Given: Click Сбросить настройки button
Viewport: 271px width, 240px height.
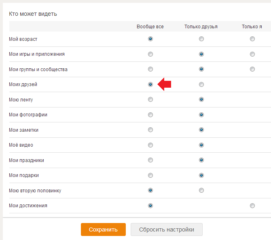Looking at the screenshot, I should click(x=166, y=229).
